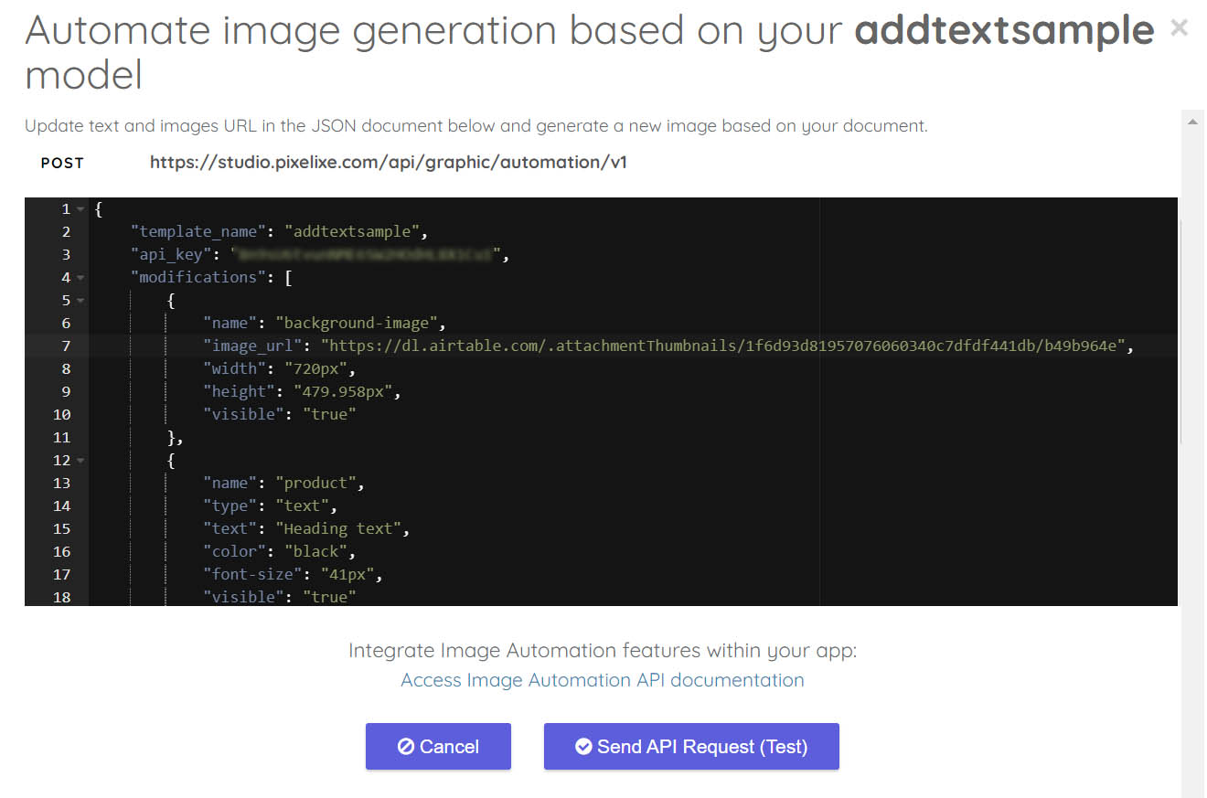Click the Cancel button
This screenshot has width=1207, height=798.
tap(438, 747)
